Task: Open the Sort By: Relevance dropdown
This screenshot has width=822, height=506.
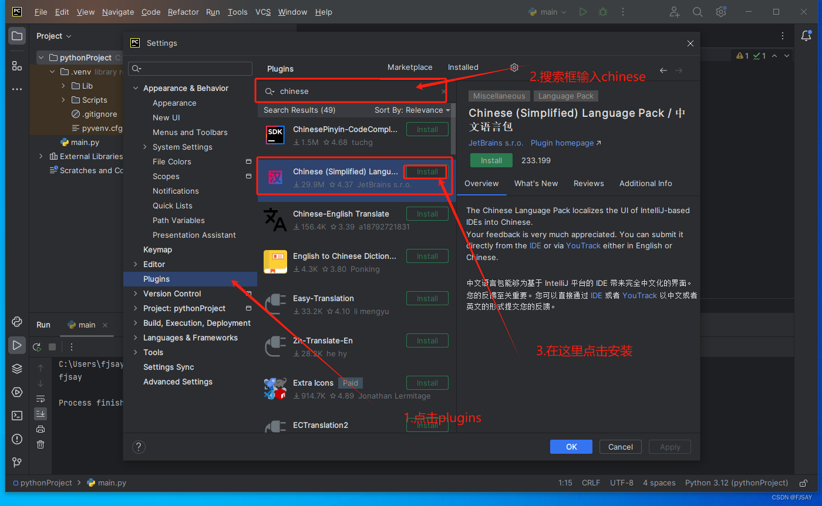Action: click(x=412, y=110)
